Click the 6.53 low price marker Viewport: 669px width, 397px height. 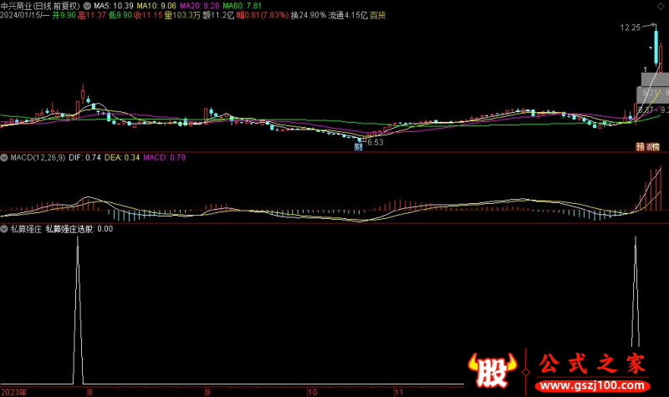[x=375, y=143]
